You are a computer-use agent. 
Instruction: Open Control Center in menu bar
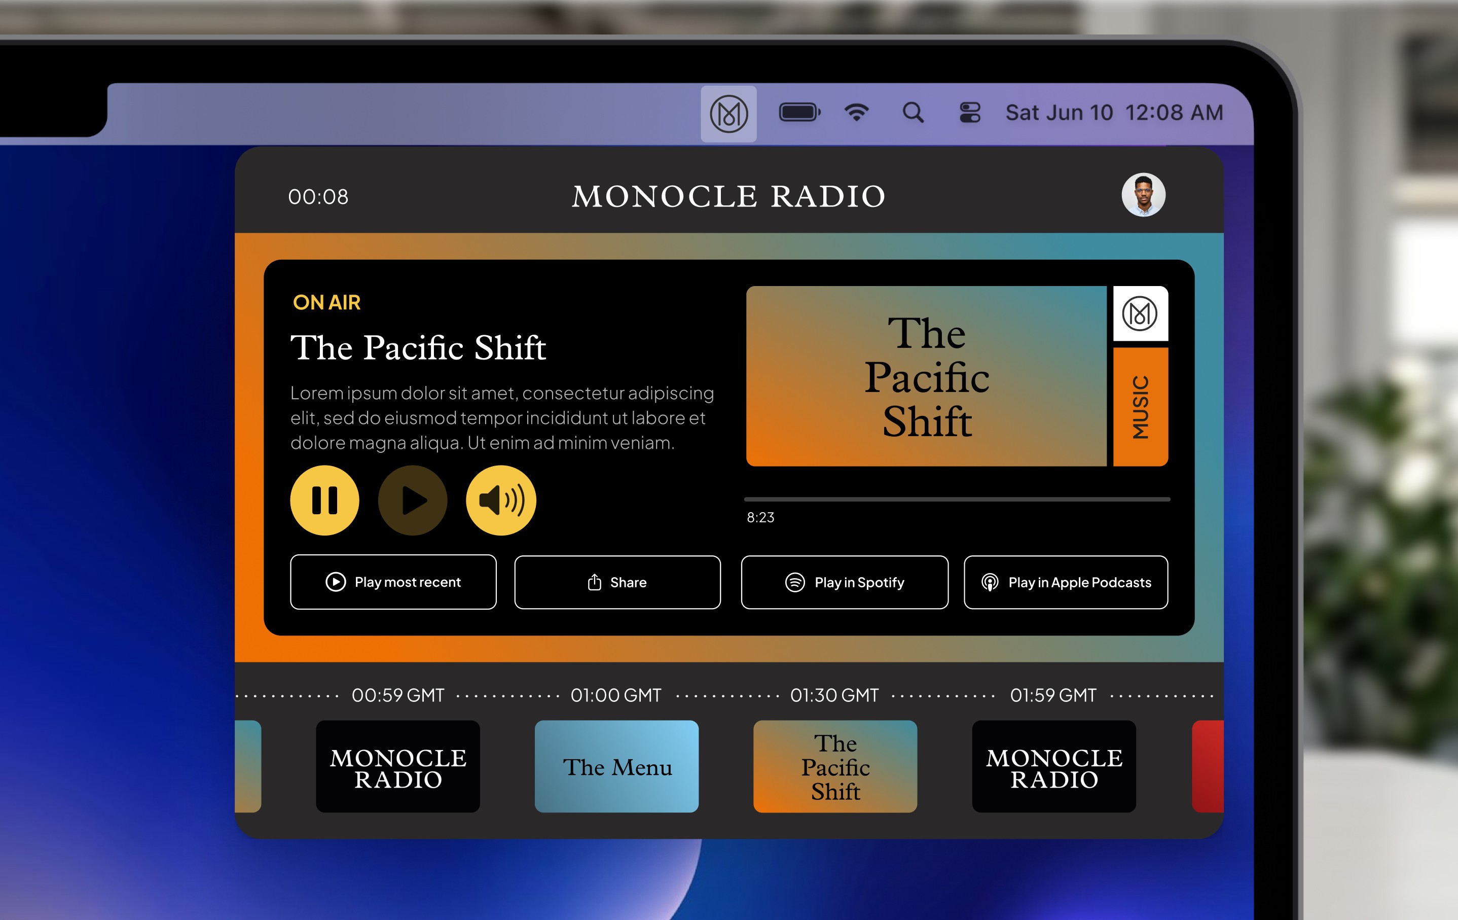969,113
